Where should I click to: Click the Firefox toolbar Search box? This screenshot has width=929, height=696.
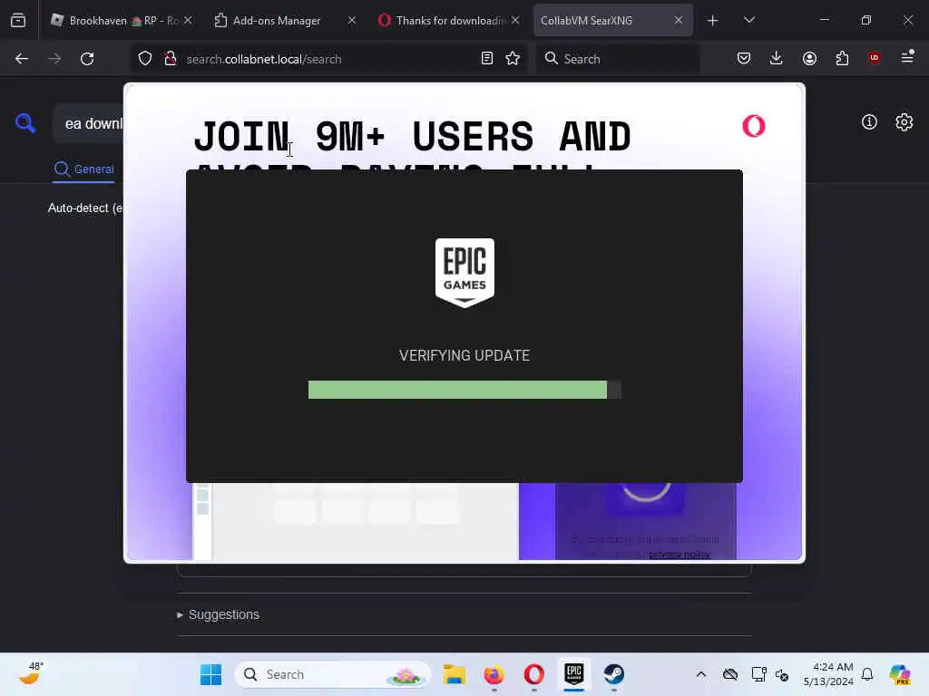click(x=618, y=59)
